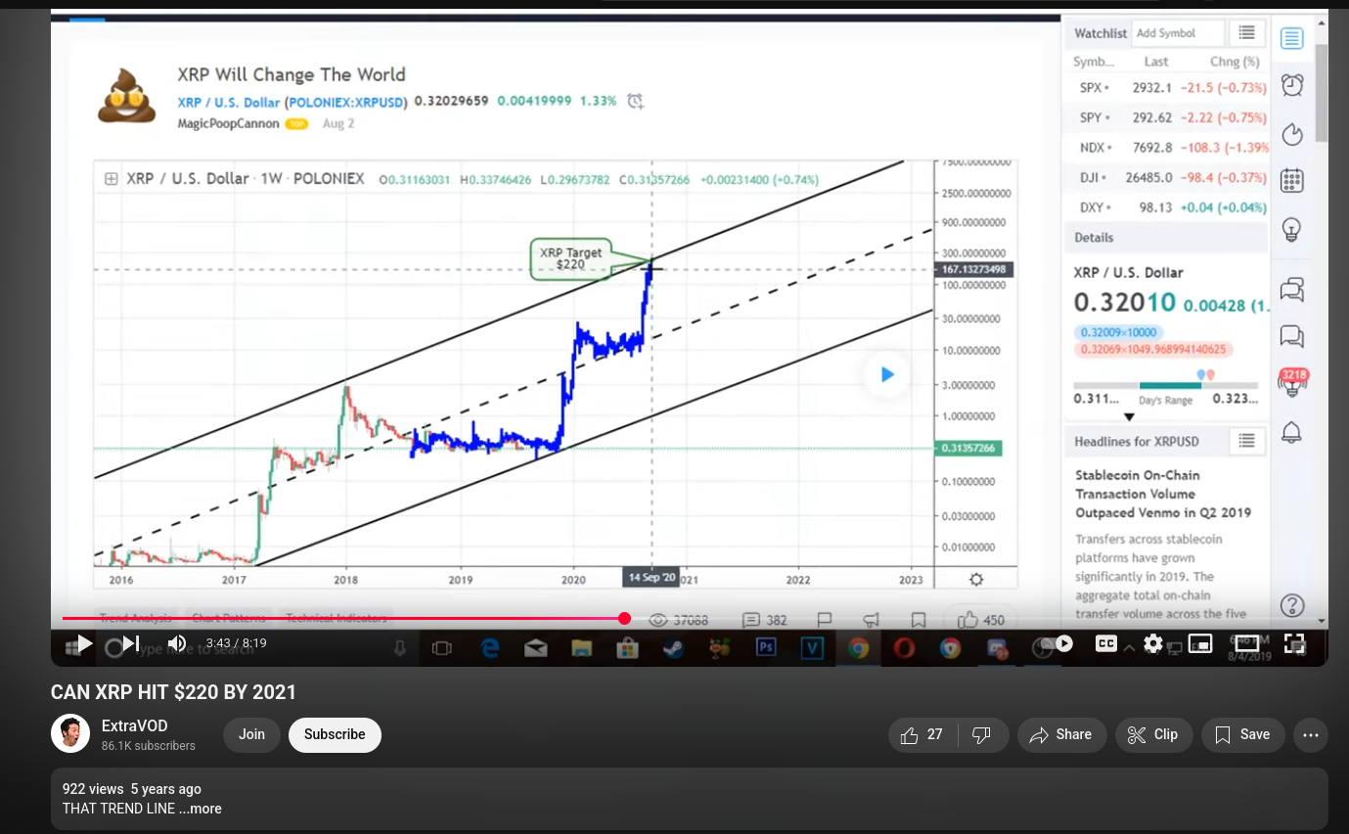Toggle the autoplay switch in the player bar
The image size is (1349, 834).
pyautogui.click(x=1059, y=643)
